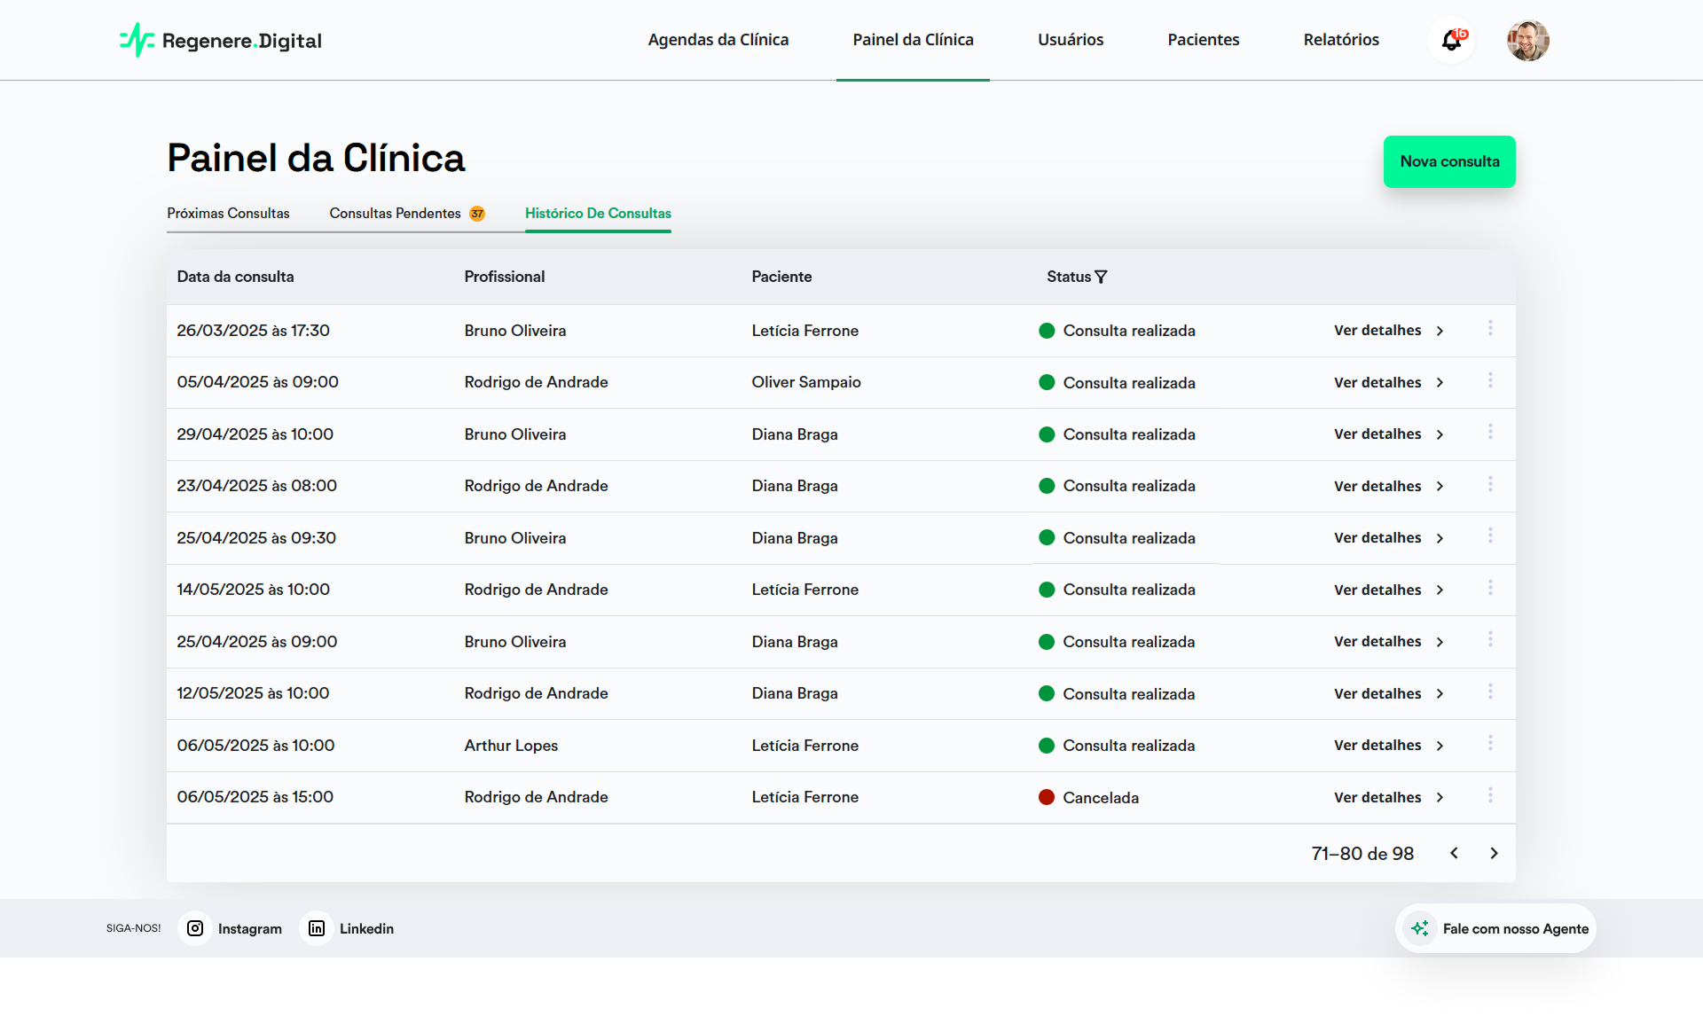Open the Linkedin icon in the footer
Screen dimensions: 1703x1024
[317, 928]
